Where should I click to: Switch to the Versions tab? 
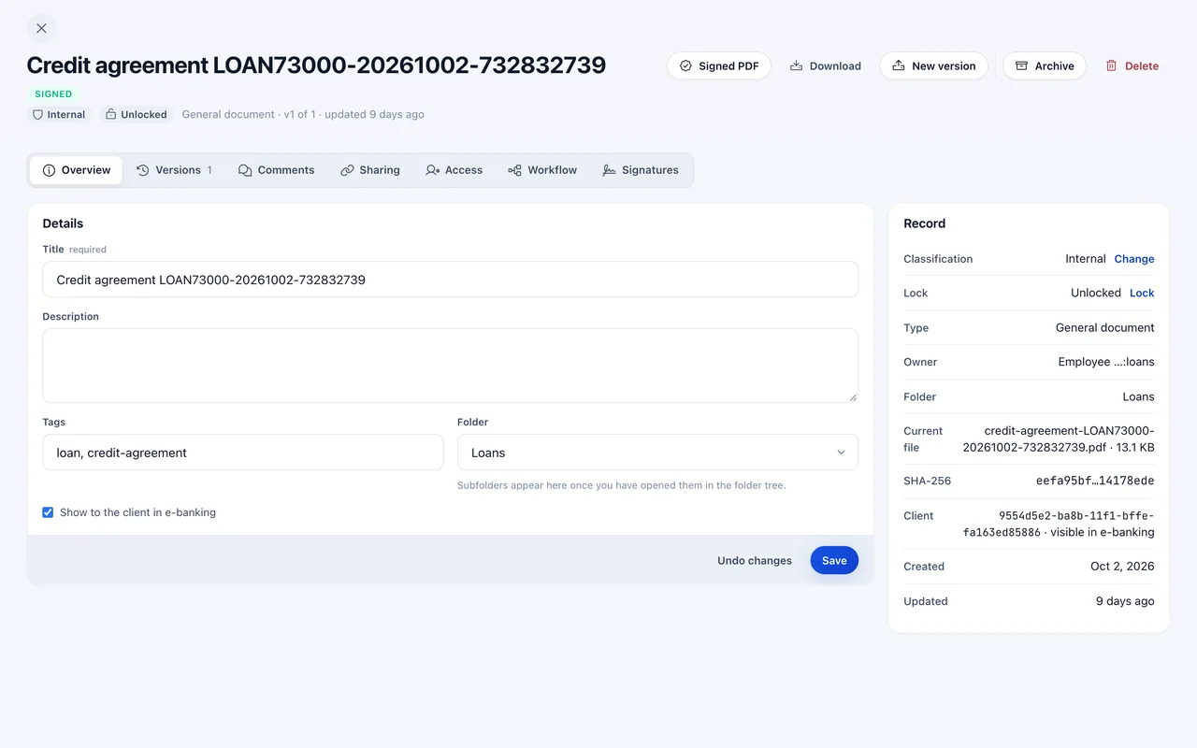pos(174,170)
